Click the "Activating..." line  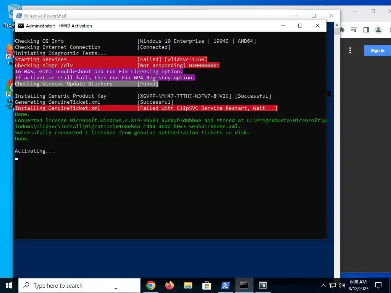tap(34, 151)
